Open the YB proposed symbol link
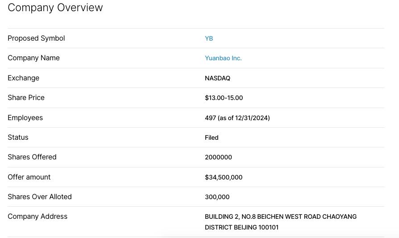Screen dimensions: 399x238 coord(209,38)
